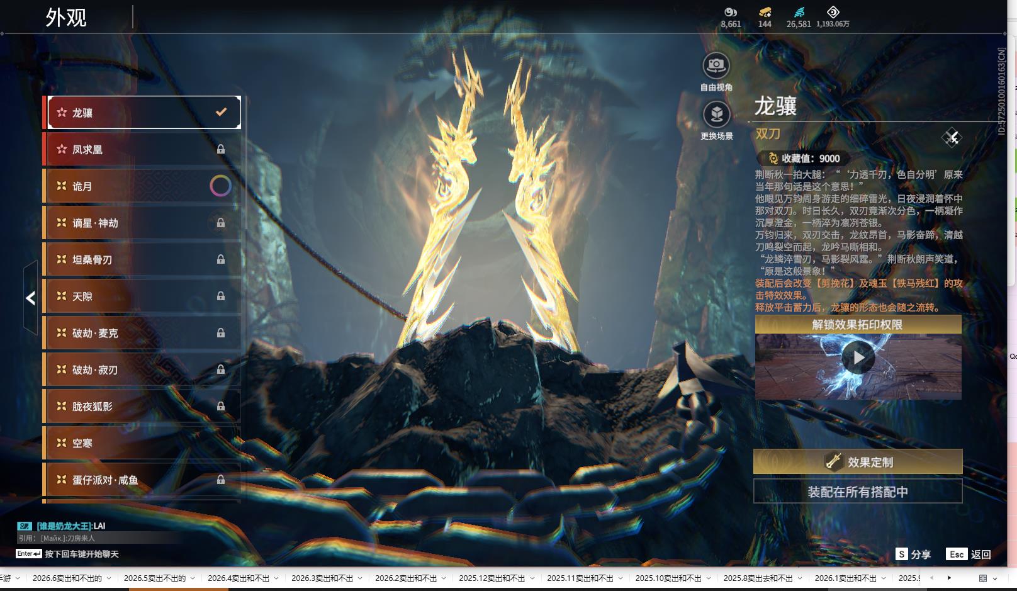Click the 更换场景 scene change icon
The image size is (1017, 591).
point(716,114)
